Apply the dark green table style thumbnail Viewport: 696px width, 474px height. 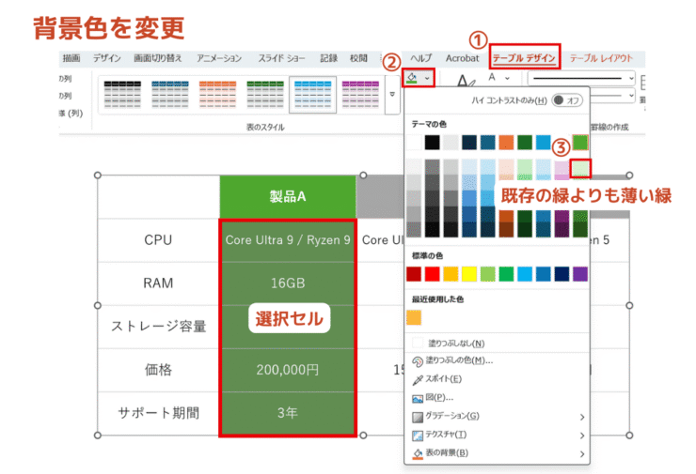click(x=265, y=95)
